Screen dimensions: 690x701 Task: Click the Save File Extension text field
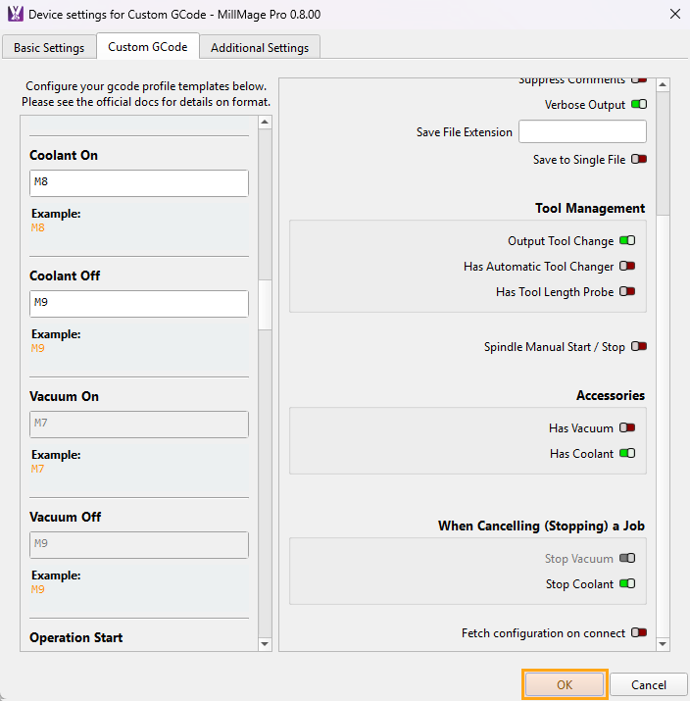point(582,132)
